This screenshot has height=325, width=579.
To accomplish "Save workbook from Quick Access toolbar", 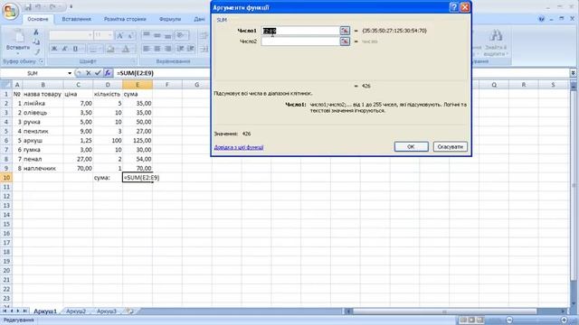I will coord(28,6).
